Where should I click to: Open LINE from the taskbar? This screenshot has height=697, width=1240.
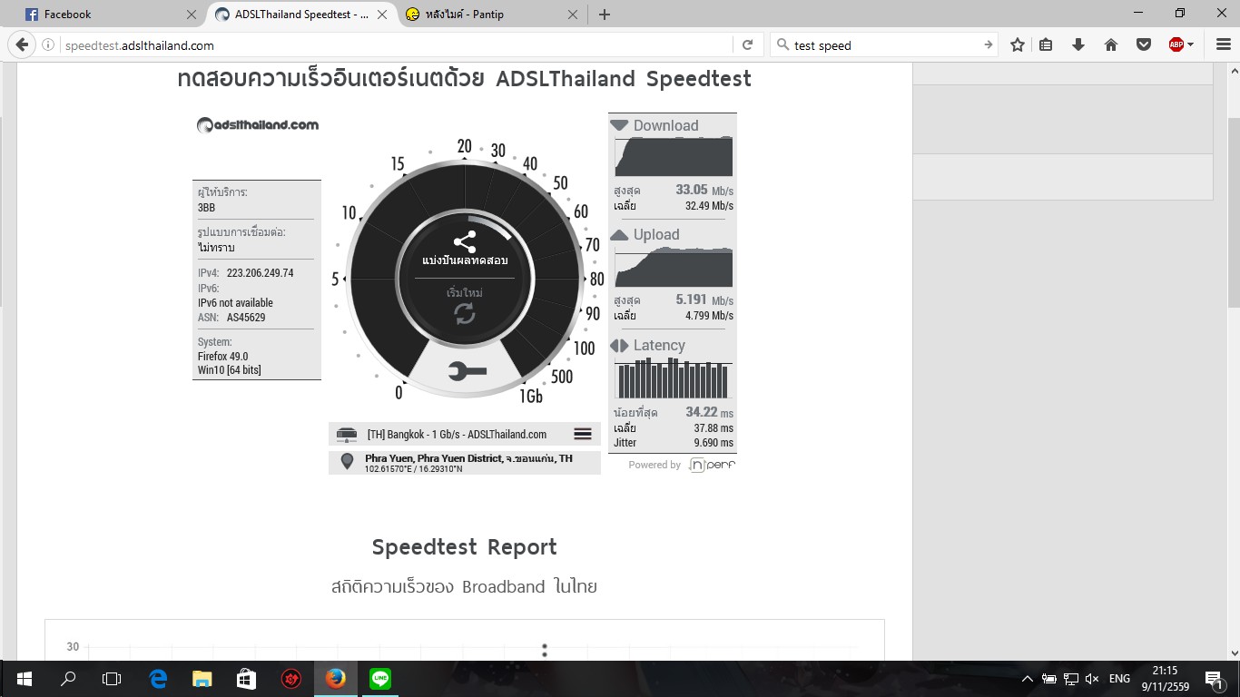click(379, 679)
